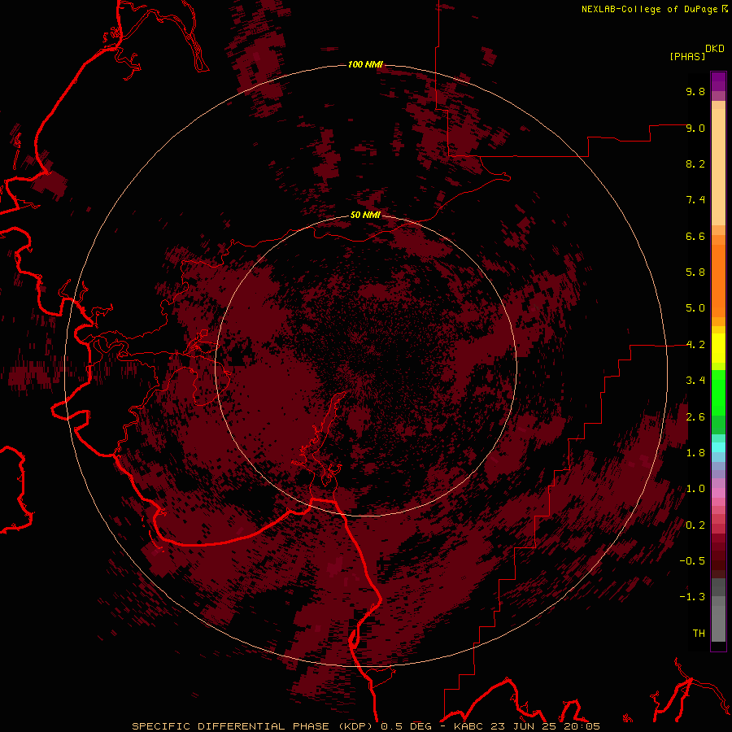Click the 9.0 scale value
The width and height of the screenshot is (732, 732).
pos(695,128)
